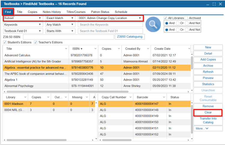This screenshot has height=145, width=225.
Task: Click the textbook list horizontal scrollbar
Action: pyautogui.click(x=67, y=92)
